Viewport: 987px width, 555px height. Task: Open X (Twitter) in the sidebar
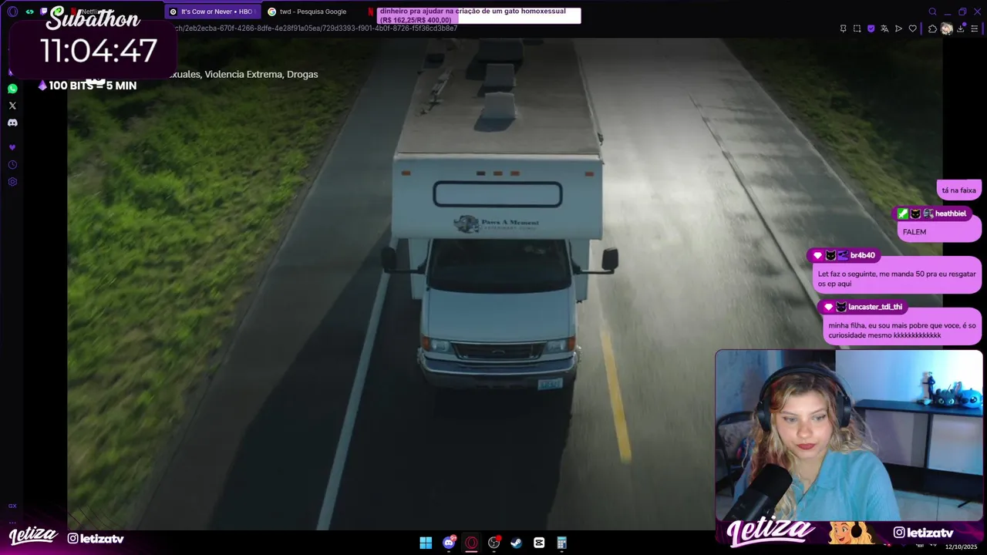pyautogui.click(x=12, y=106)
